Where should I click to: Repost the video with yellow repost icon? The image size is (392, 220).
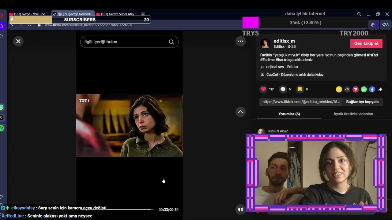click(x=339, y=90)
